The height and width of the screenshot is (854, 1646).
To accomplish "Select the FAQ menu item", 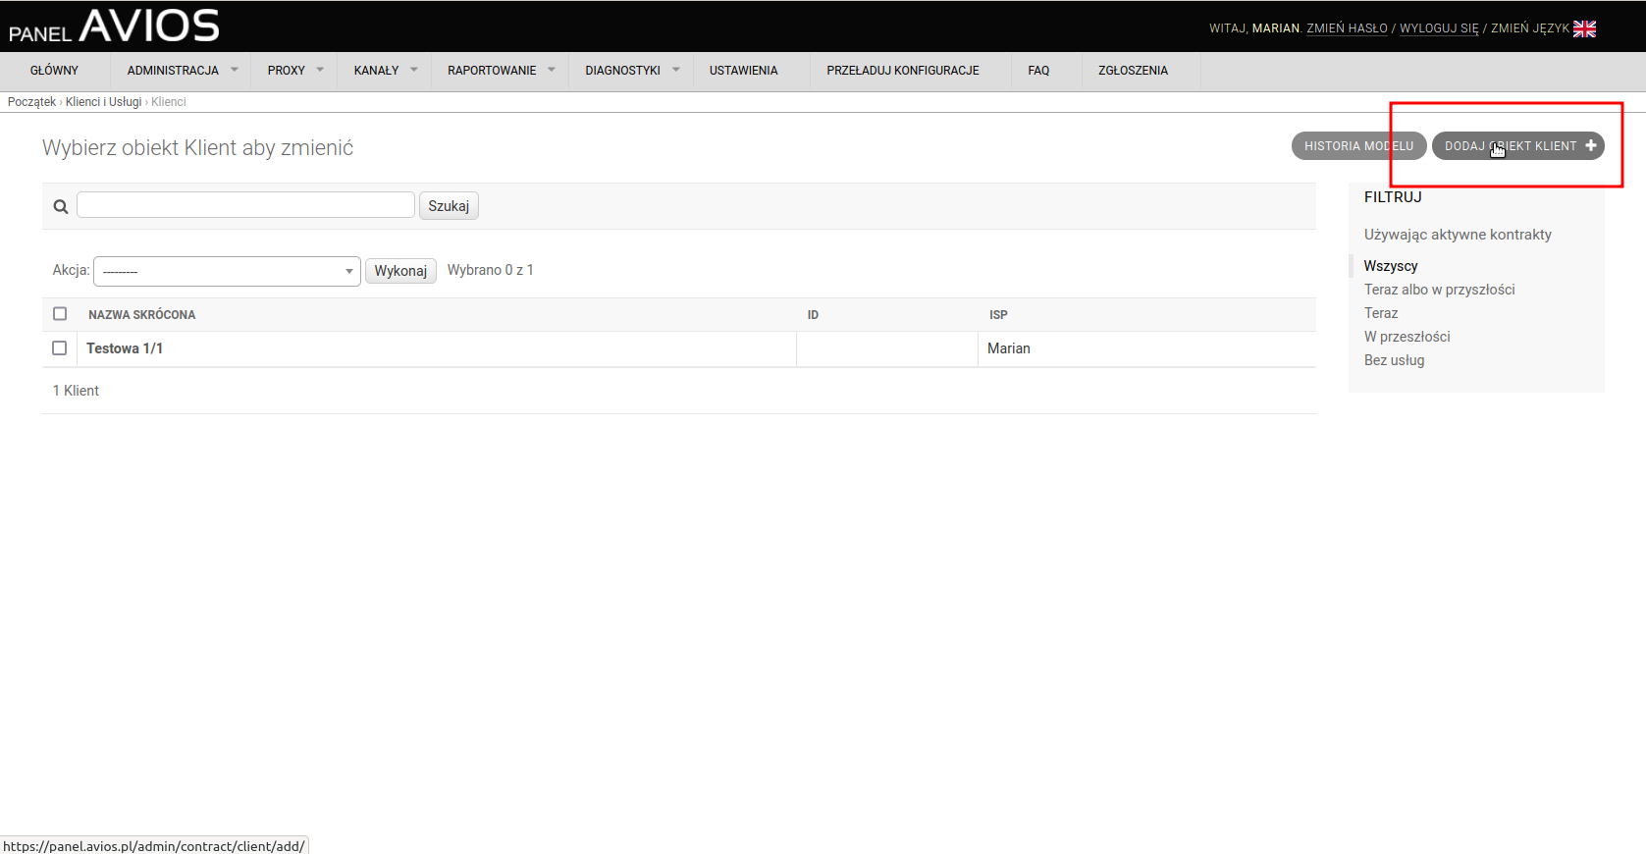I will 1038,71.
